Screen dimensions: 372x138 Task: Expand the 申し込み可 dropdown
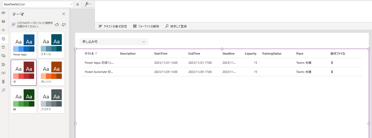114,42
